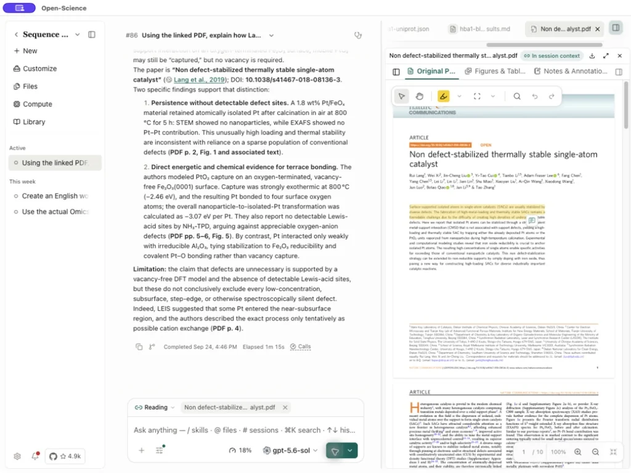Switch to the hba1-bl... sults.md tab
631x473 pixels.
479,29
